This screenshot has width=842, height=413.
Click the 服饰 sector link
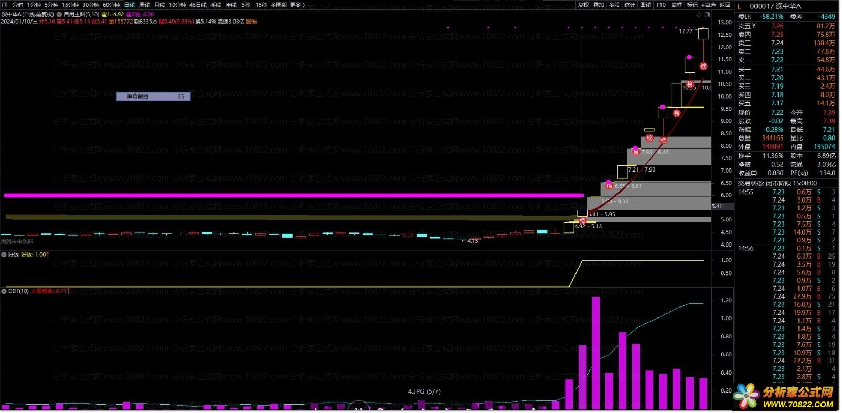251,22
